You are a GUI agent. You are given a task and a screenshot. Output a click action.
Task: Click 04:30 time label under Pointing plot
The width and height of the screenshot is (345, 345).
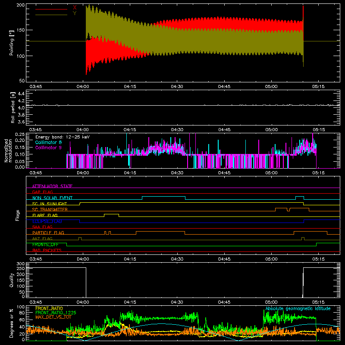(177, 87)
